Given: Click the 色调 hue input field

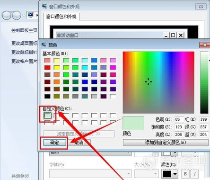Looking at the screenshot, I should [x=179, y=119].
